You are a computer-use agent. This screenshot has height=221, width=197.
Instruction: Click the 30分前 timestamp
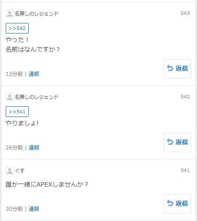coord(14,209)
